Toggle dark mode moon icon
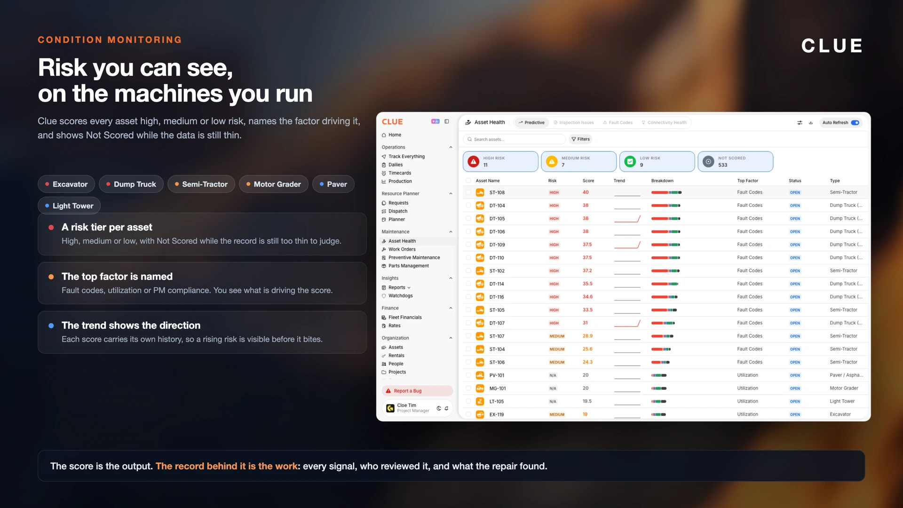 439,408
